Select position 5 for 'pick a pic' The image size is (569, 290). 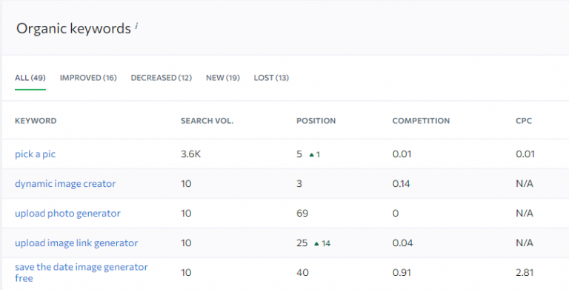point(299,154)
